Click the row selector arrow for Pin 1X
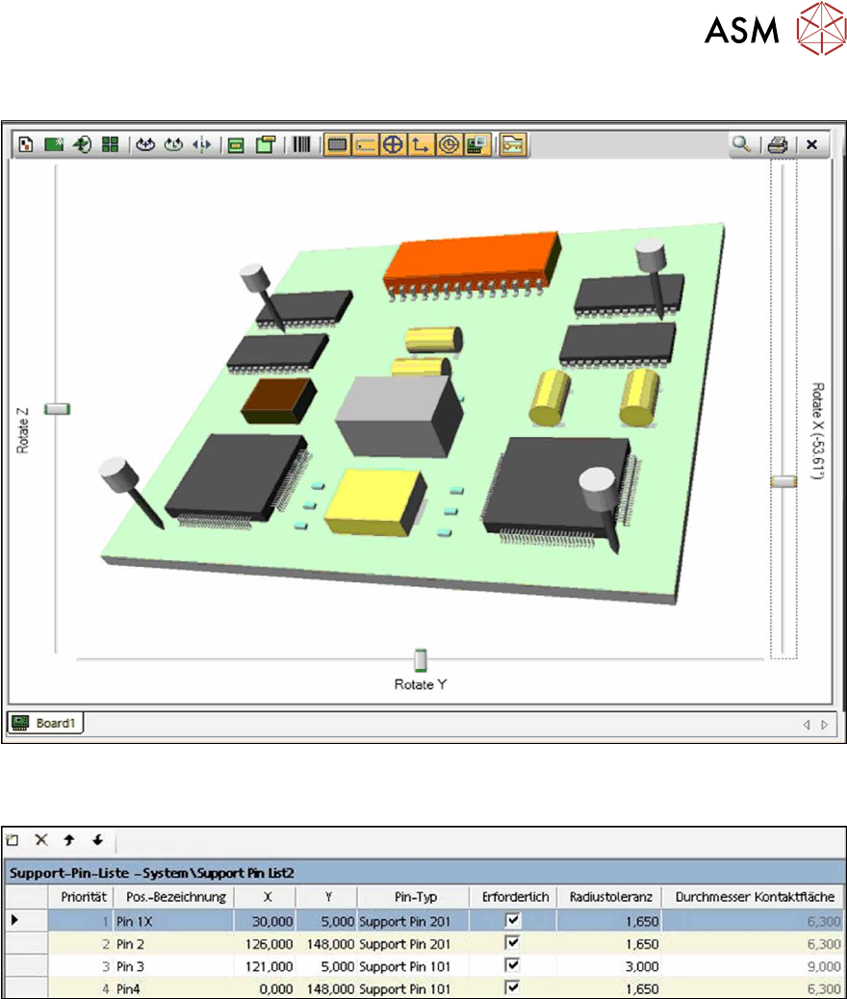The width and height of the screenshot is (847, 999). [x=16, y=921]
